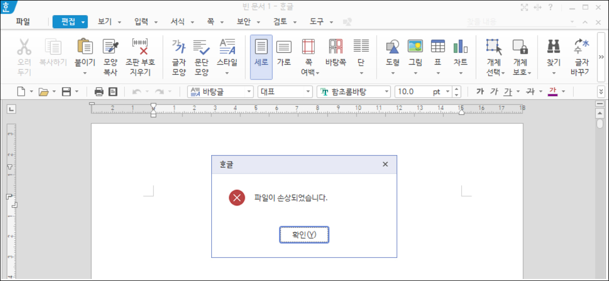Open the 대표 language combo box

coord(285,92)
